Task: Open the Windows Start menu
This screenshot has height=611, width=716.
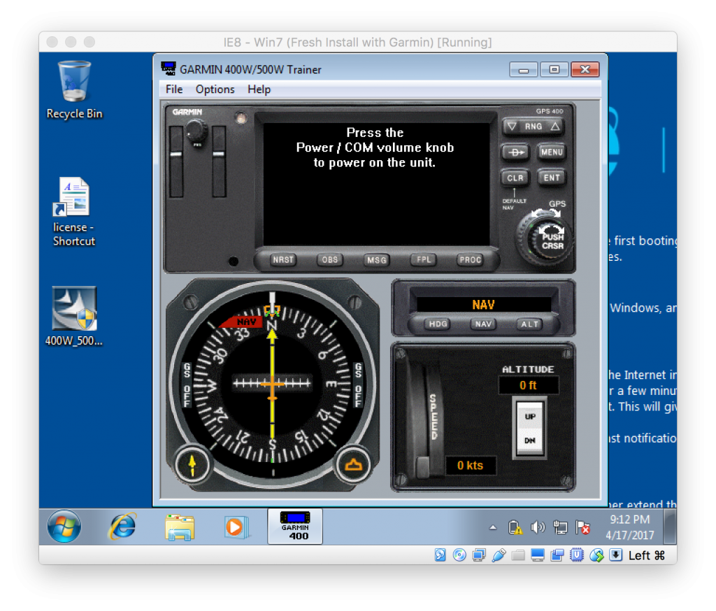Action: tap(64, 526)
